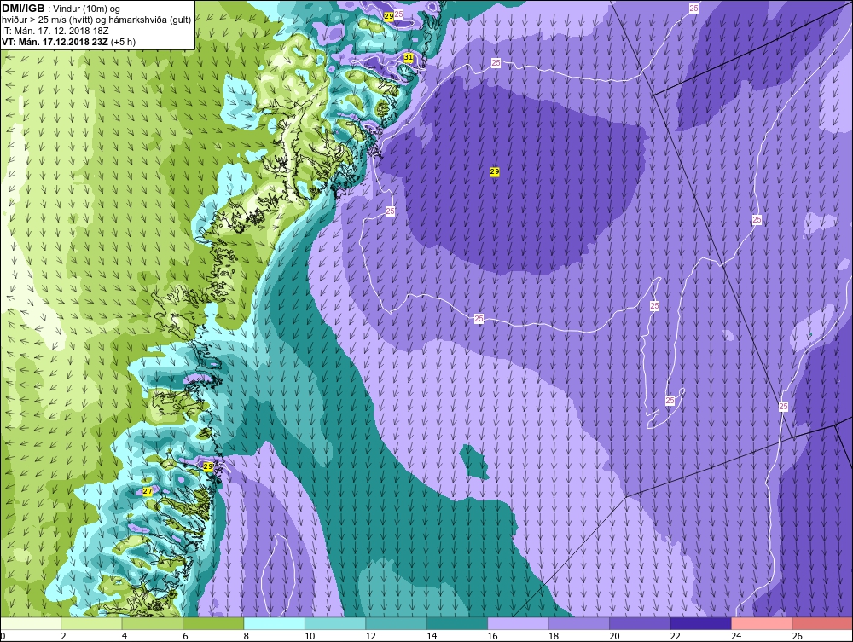Click the legend scale number 22
Screen dimensions: 853x642
(675, 637)
